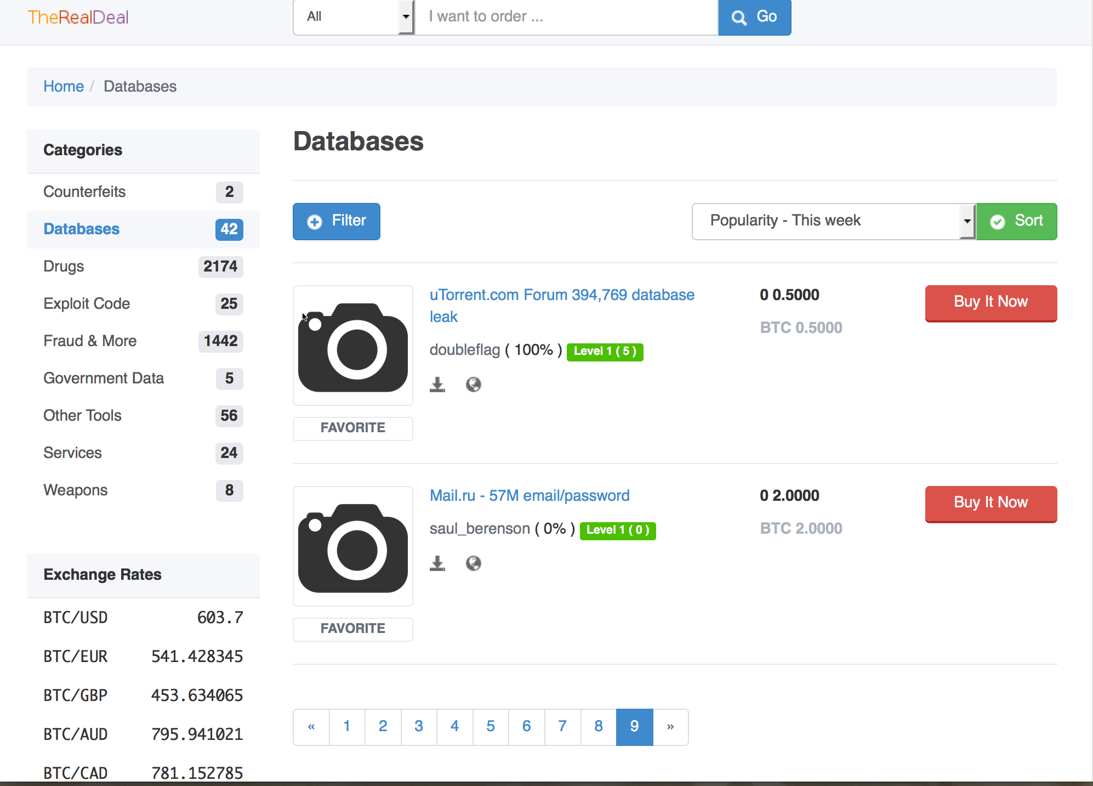This screenshot has height=786, width=1093.
Task: Click the 'BTC 2.0000' price text
Action: (801, 529)
